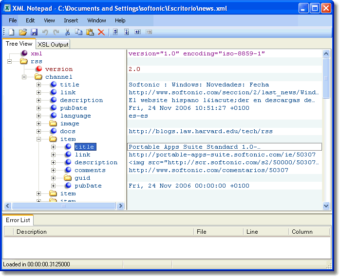The image size is (340, 277).
Task: Click the Nudge node left icon
Action: coord(137,32)
